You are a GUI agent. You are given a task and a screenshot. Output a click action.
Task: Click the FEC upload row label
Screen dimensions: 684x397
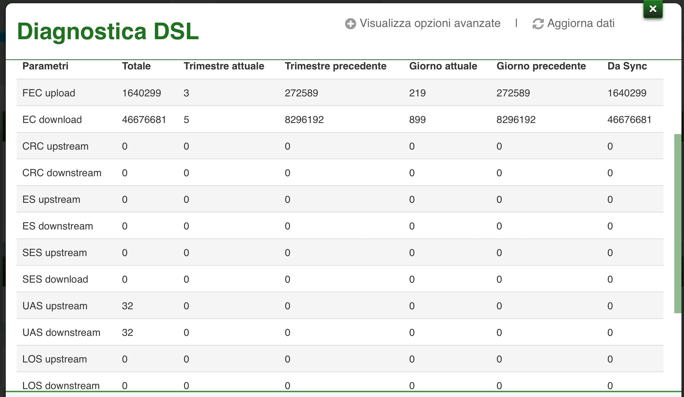pos(49,93)
